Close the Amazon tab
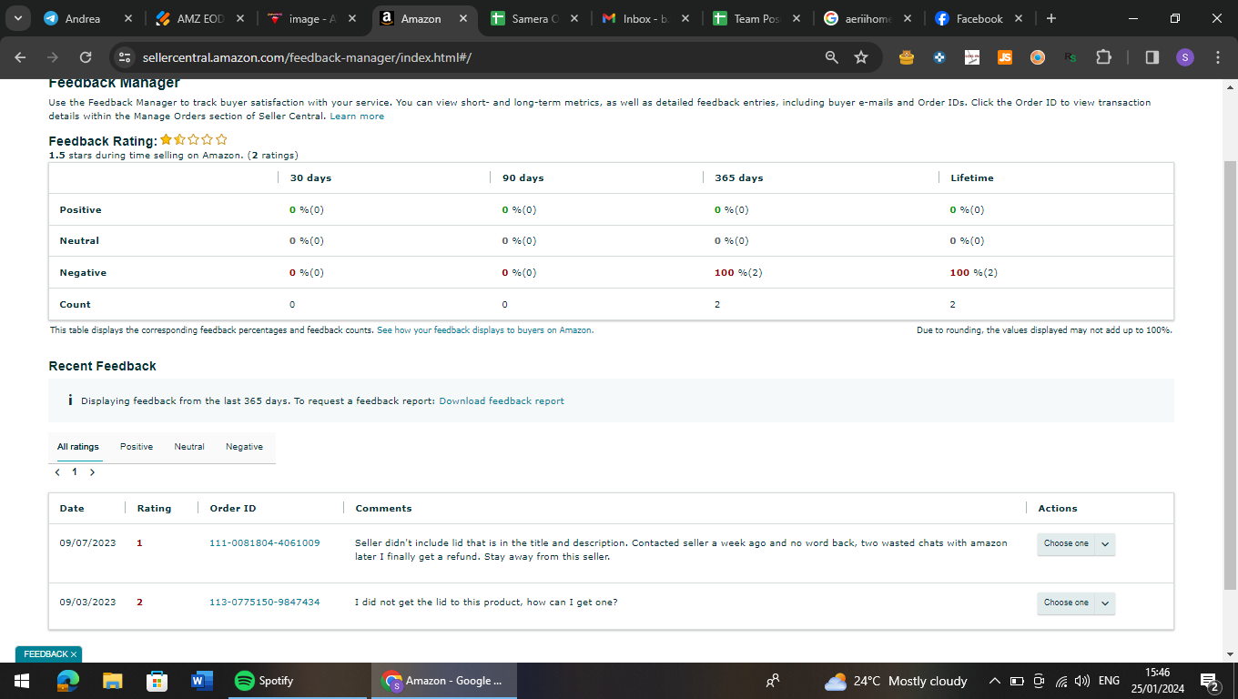This screenshot has height=699, width=1238. [463, 18]
